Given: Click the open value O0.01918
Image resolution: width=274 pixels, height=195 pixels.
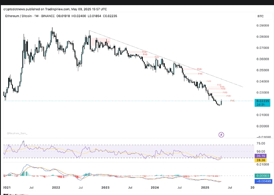Looking at the screenshot, I should pyautogui.click(x=63, y=16).
